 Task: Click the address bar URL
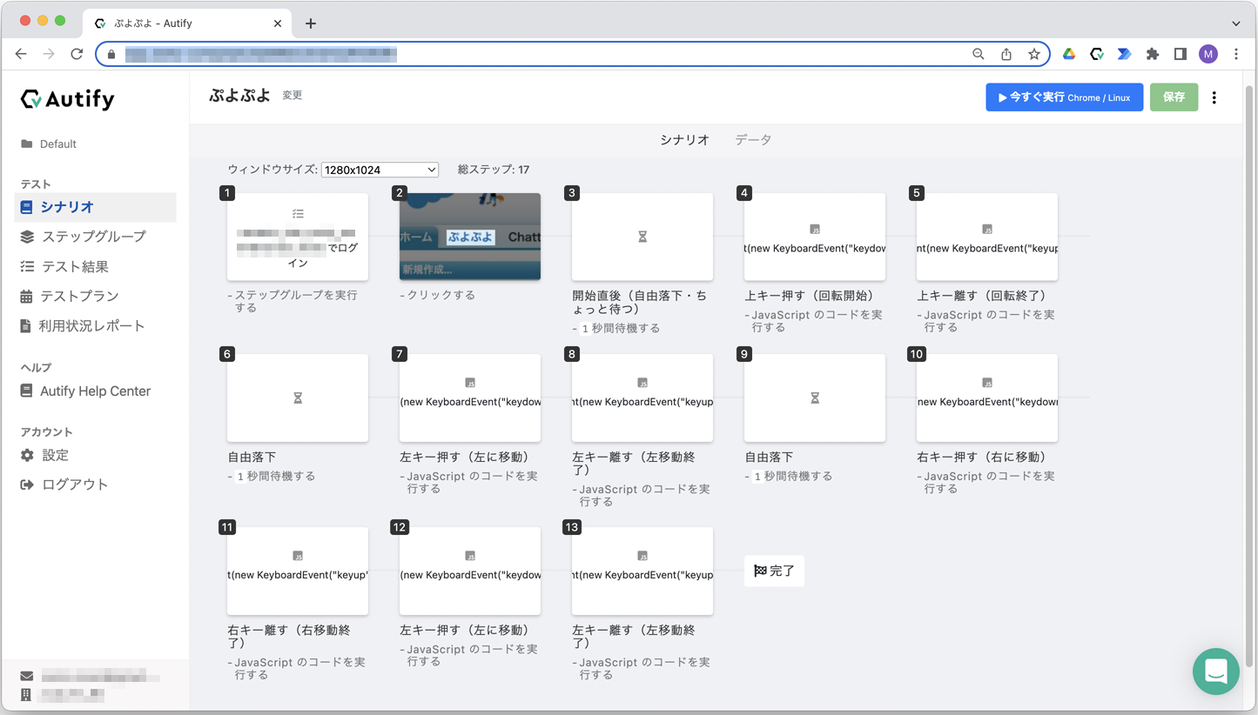click(261, 54)
